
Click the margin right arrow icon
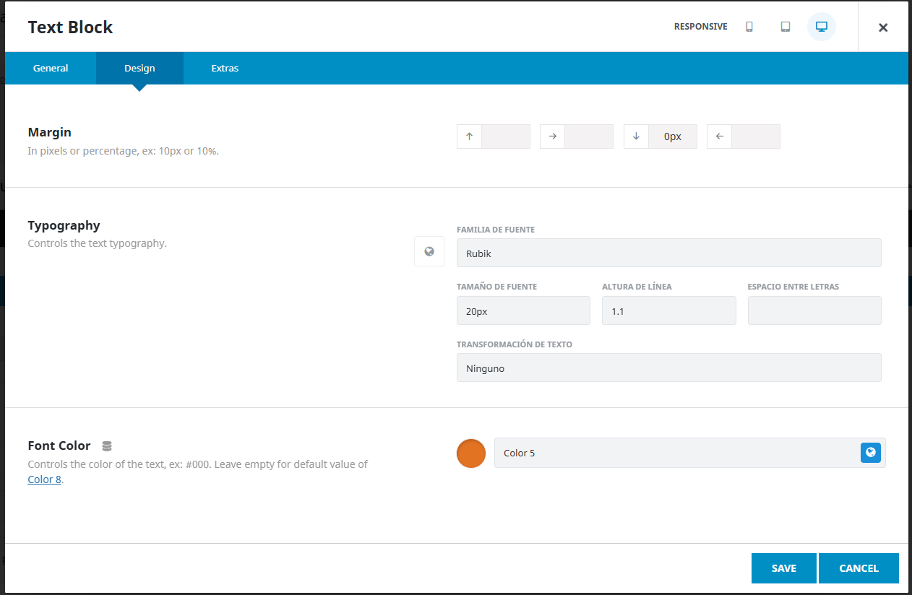point(552,136)
